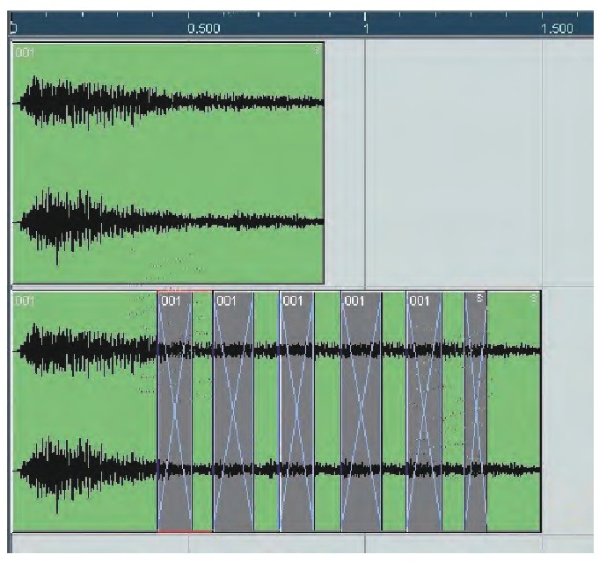This screenshot has width=599, height=569.
Task: Click the 001 label of the upper event
Action: [x=25, y=53]
